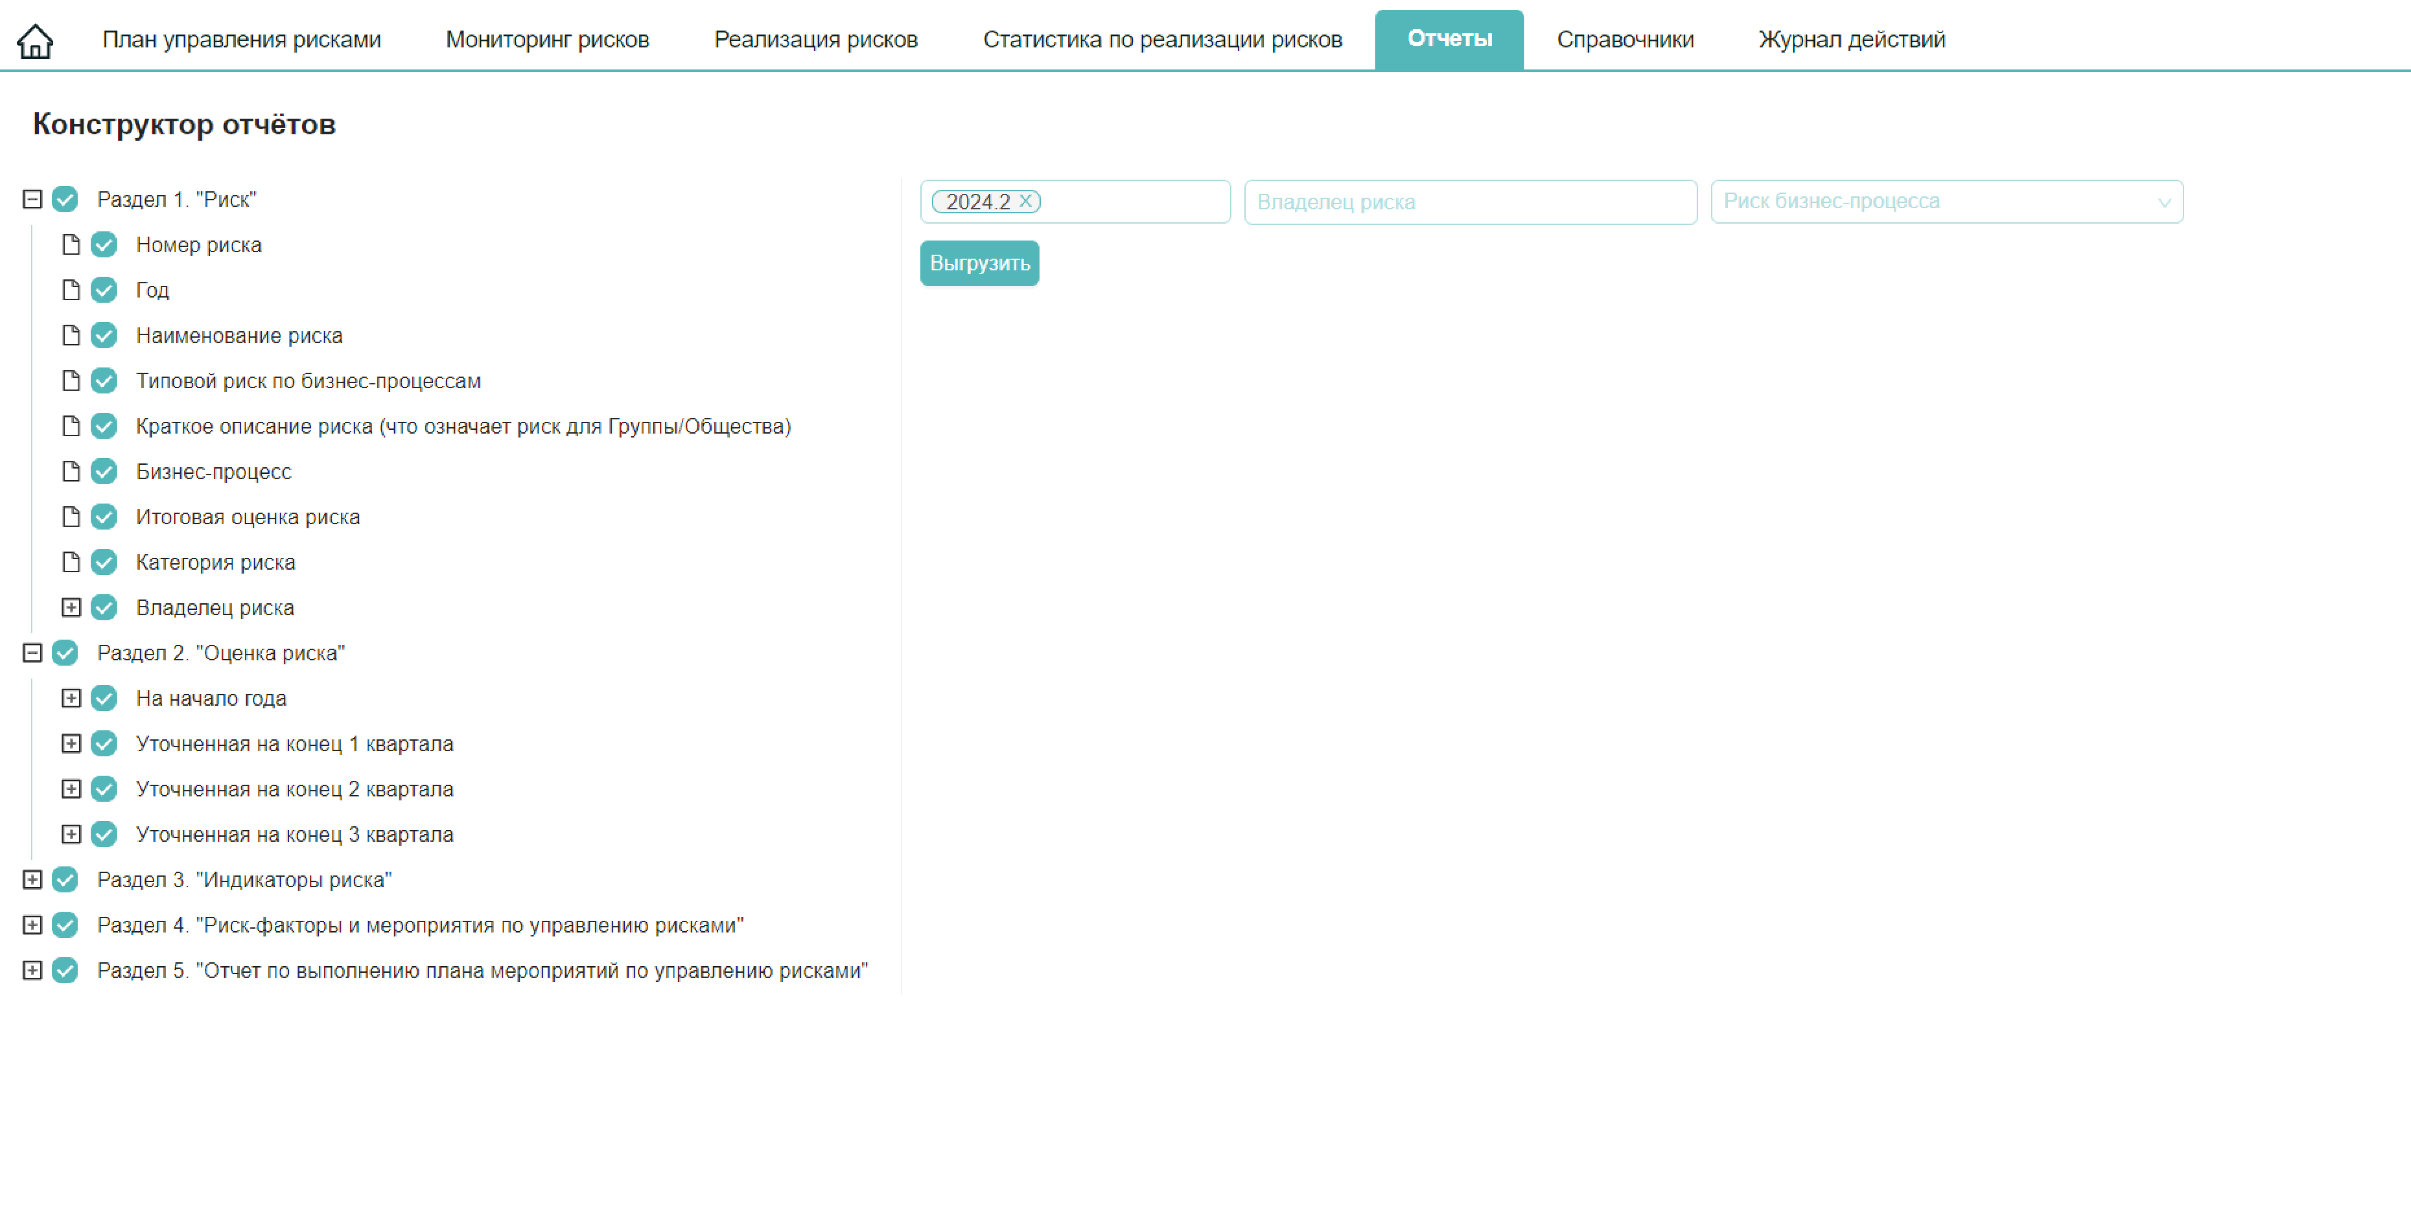Select Раздел 3. "Индикаторы риска" label

(244, 881)
